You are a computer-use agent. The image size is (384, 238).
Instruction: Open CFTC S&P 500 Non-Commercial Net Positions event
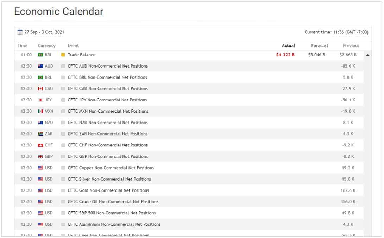[112, 213]
